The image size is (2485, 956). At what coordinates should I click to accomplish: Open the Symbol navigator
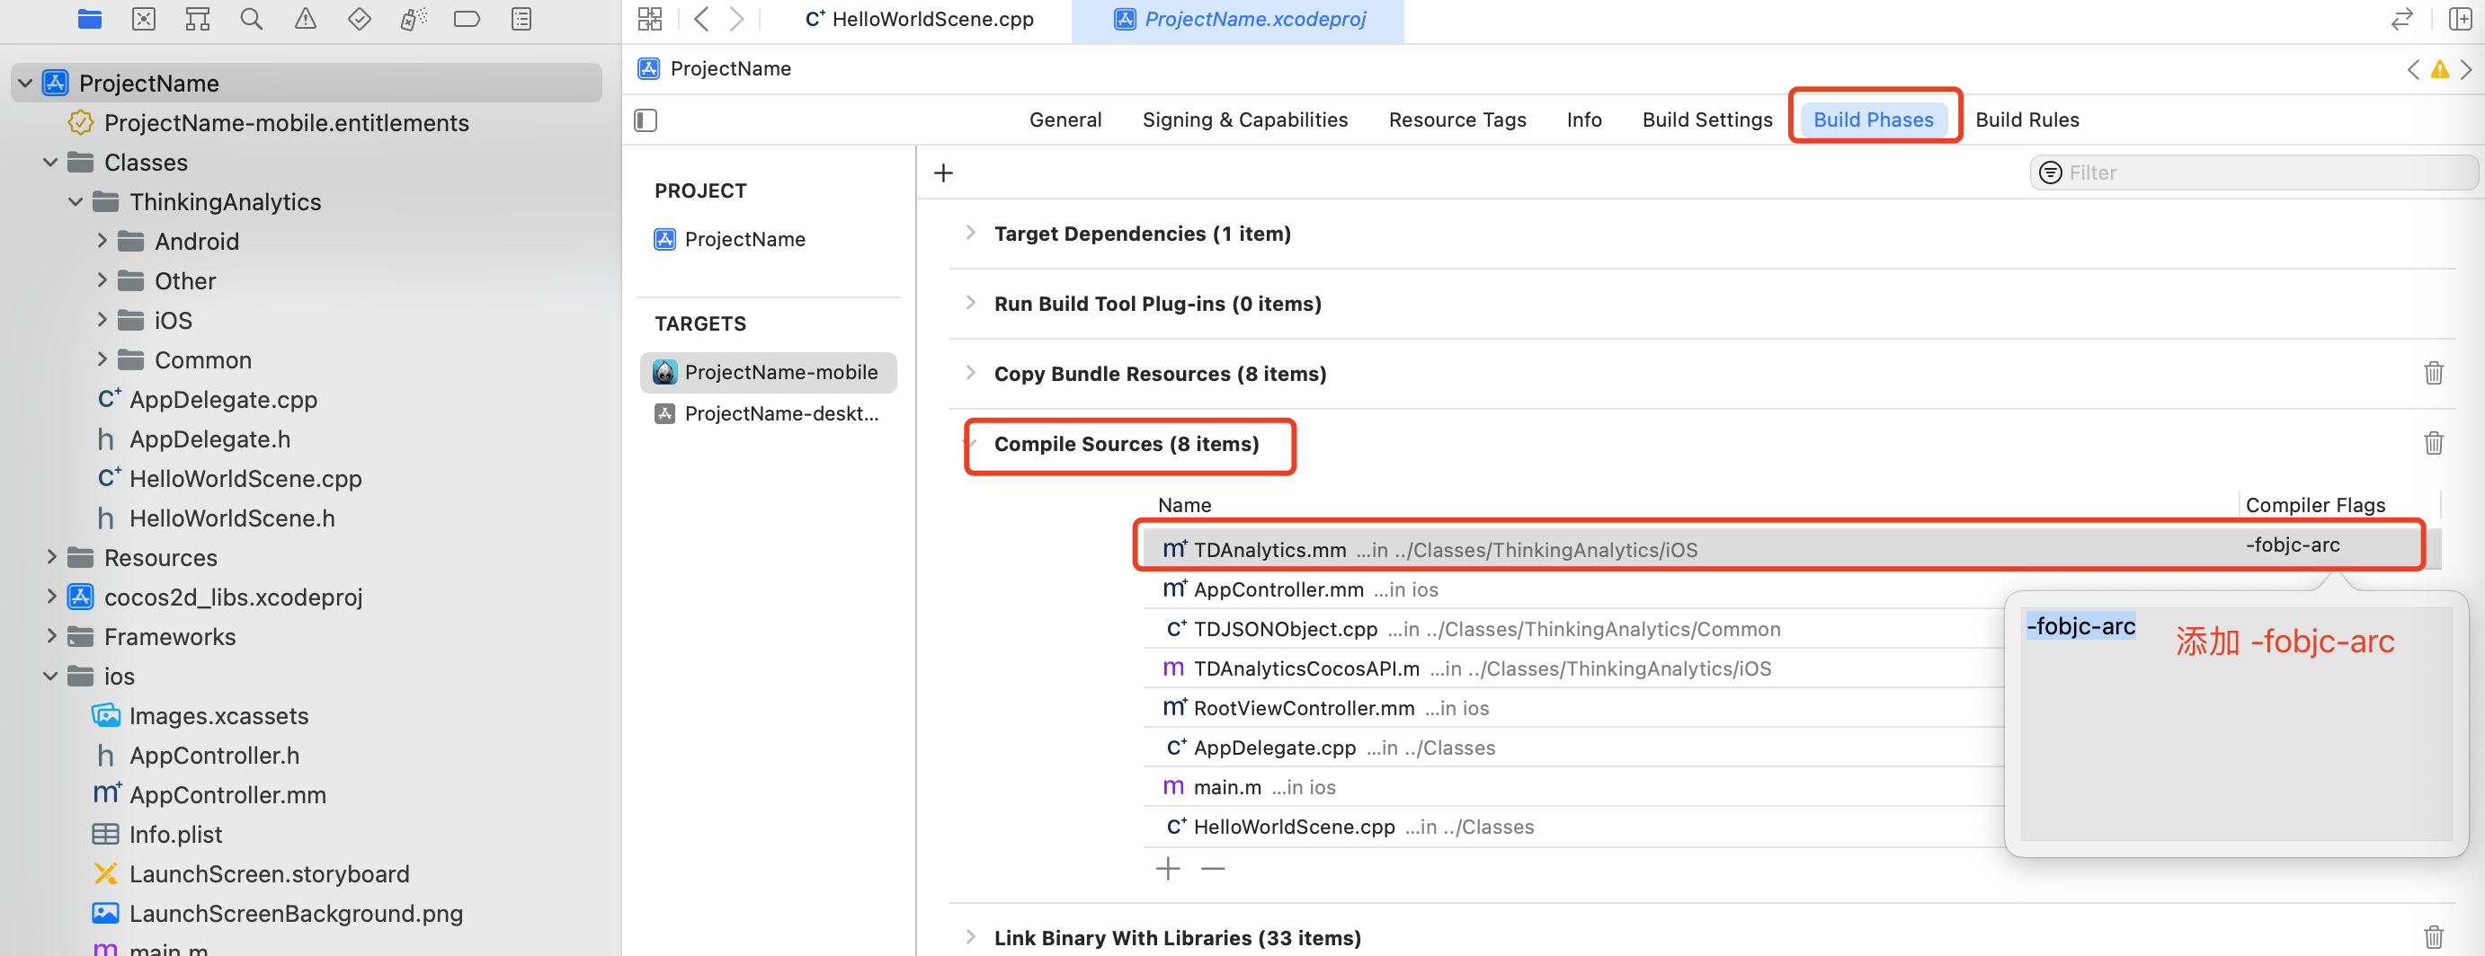point(198,18)
